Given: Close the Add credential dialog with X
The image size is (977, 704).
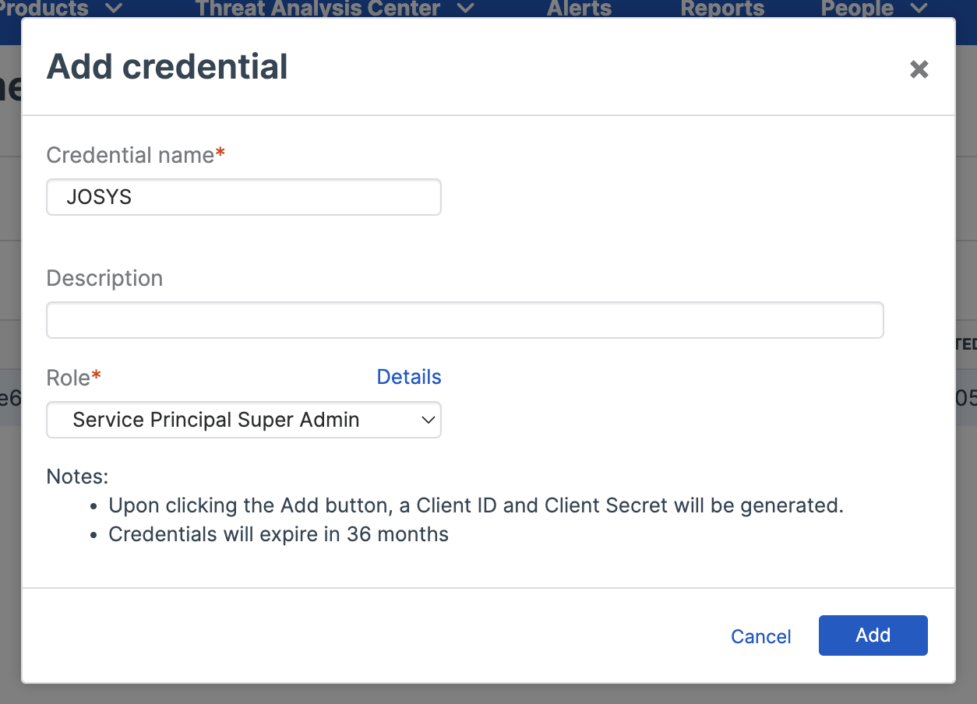Looking at the screenshot, I should (919, 69).
